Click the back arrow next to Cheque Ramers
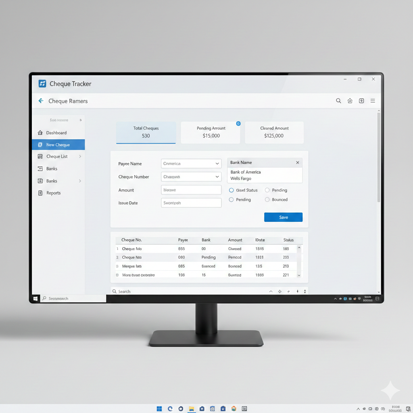This screenshot has height=413, width=413. coord(40,101)
